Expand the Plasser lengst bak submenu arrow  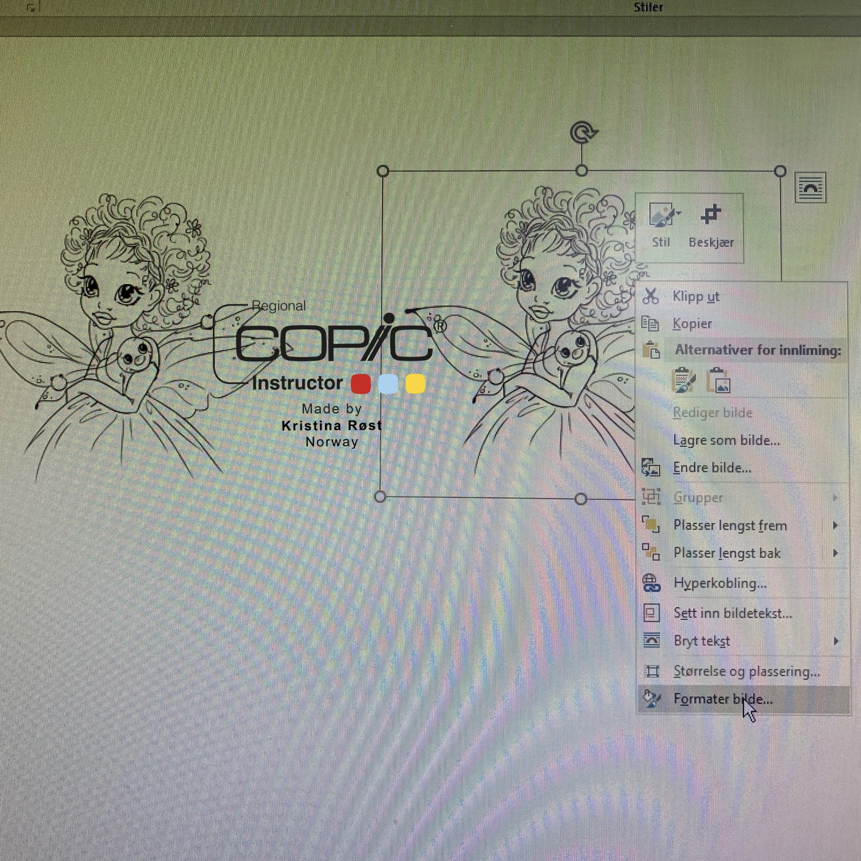(836, 553)
